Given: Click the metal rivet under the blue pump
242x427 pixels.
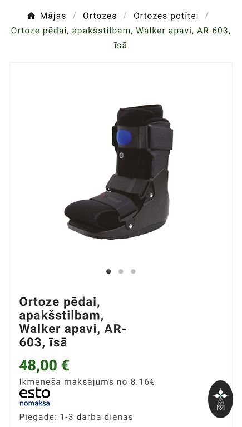Looking at the screenshot, I should [121, 155].
